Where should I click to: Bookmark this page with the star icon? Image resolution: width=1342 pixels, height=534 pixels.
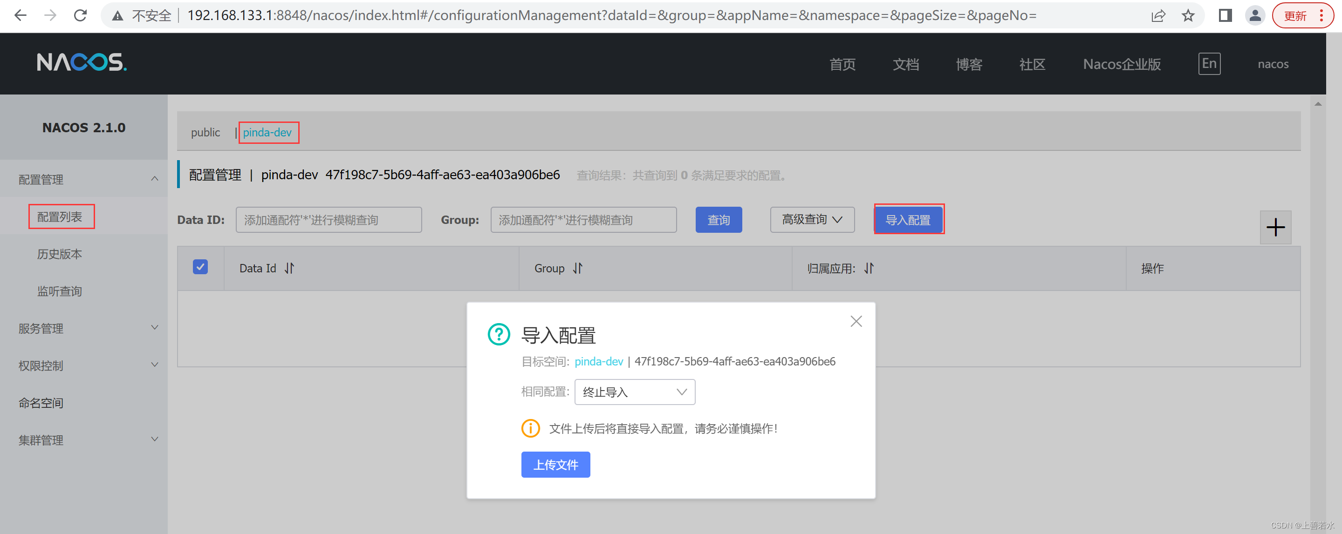[1188, 16]
